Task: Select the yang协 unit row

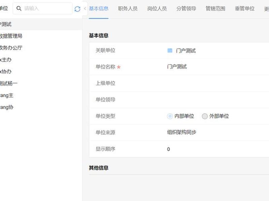Action: pos(41,107)
